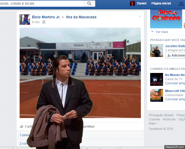
Task: Open No Mundo Ne page link
Action: [175, 75]
